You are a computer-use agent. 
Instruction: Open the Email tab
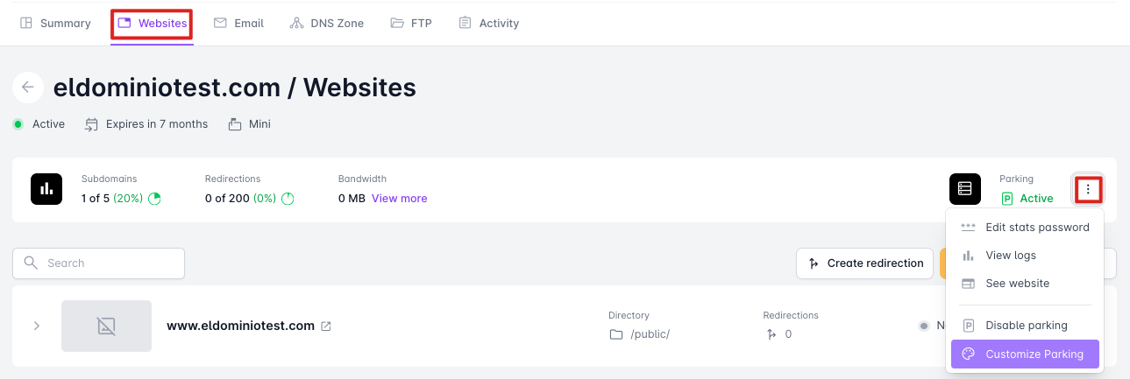(x=238, y=24)
